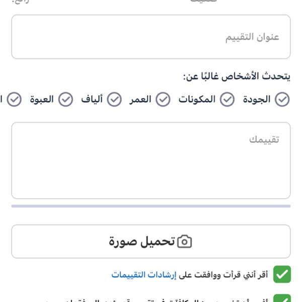Click the أقر أني قرأت ووافقت agreement text

point(223,275)
